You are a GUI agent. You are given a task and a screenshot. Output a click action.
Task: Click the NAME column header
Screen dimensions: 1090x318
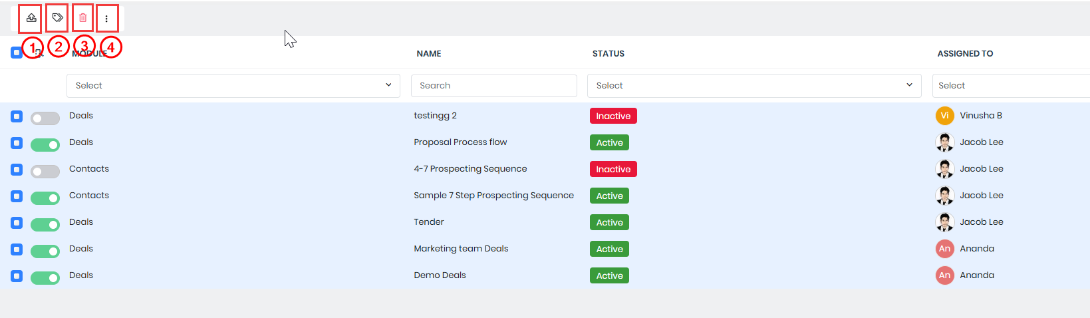429,54
